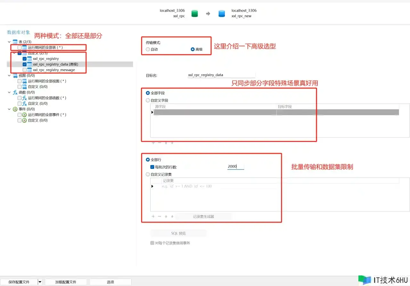Toggle the 每批次的行数 checkbox
This screenshot has width=410, height=286.
[x=152, y=167]
